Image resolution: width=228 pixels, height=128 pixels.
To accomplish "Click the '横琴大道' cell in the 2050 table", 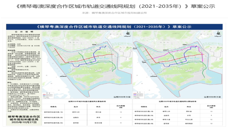I will [166, 119].
